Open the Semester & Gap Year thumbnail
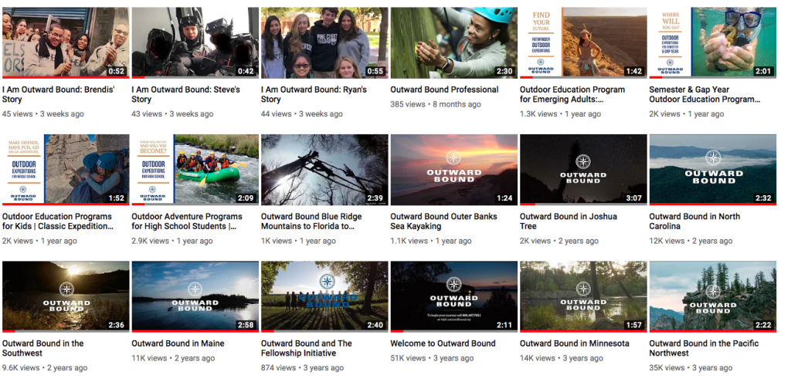 coord(713,42)
